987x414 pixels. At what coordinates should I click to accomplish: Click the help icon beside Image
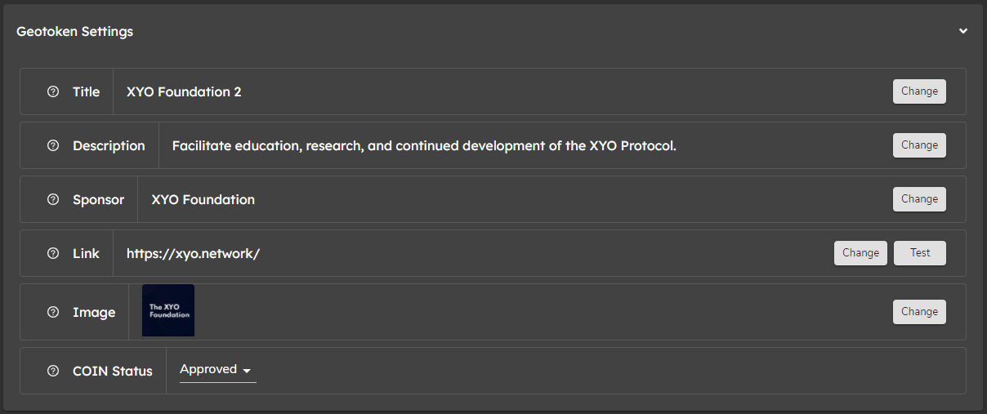[53, 312]
